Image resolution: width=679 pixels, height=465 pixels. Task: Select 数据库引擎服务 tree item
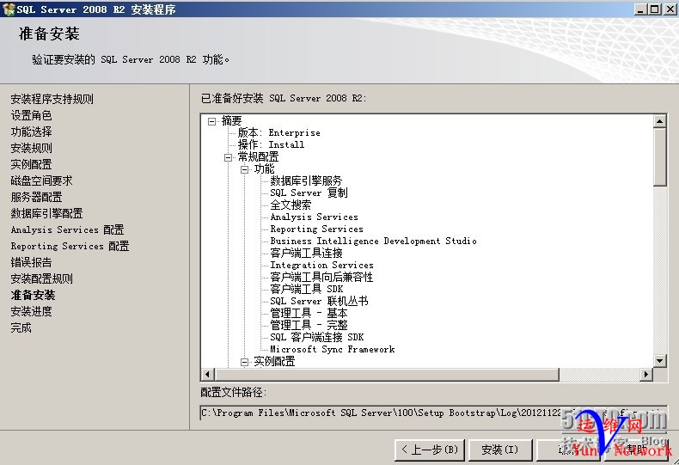coord(306,181)
